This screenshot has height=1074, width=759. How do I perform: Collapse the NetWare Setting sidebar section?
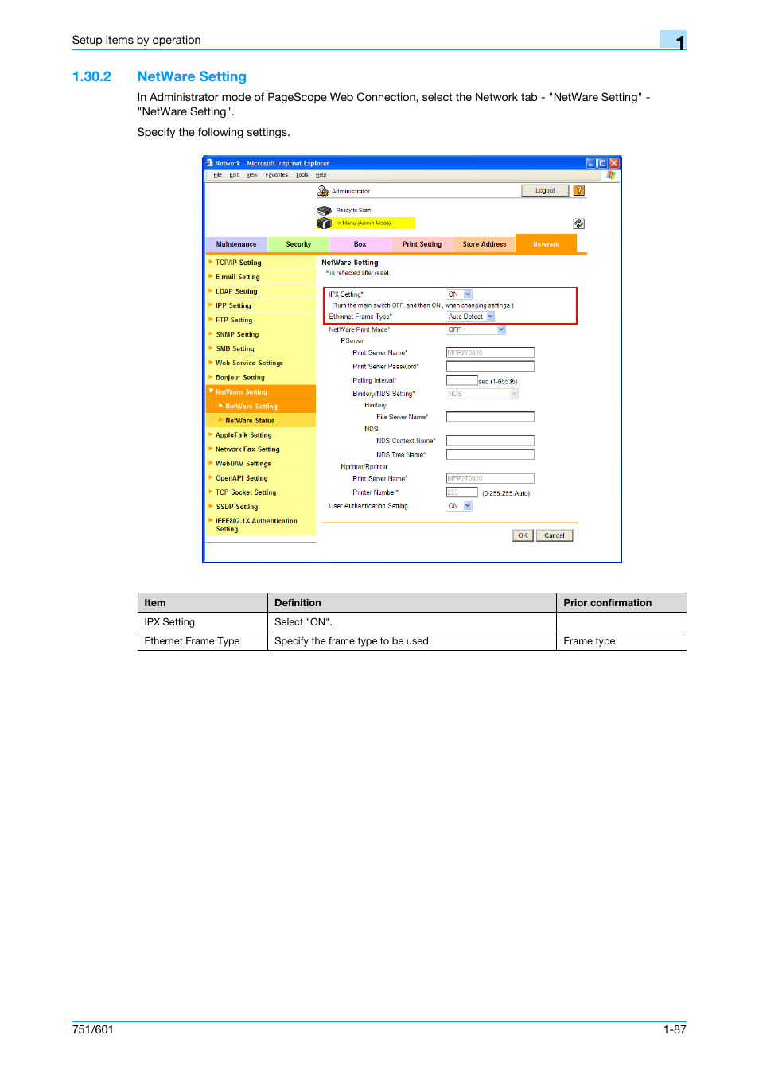[x=211, y=391]
